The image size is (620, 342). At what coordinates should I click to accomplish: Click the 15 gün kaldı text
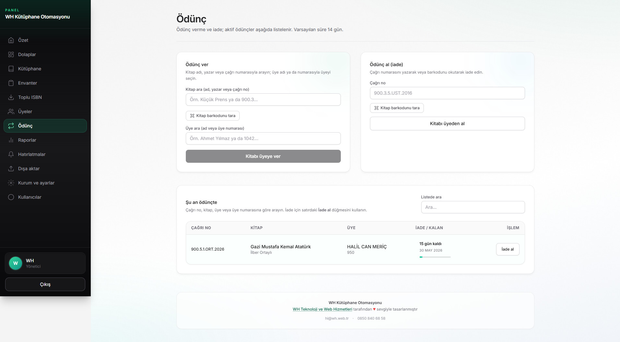(430, 244)
